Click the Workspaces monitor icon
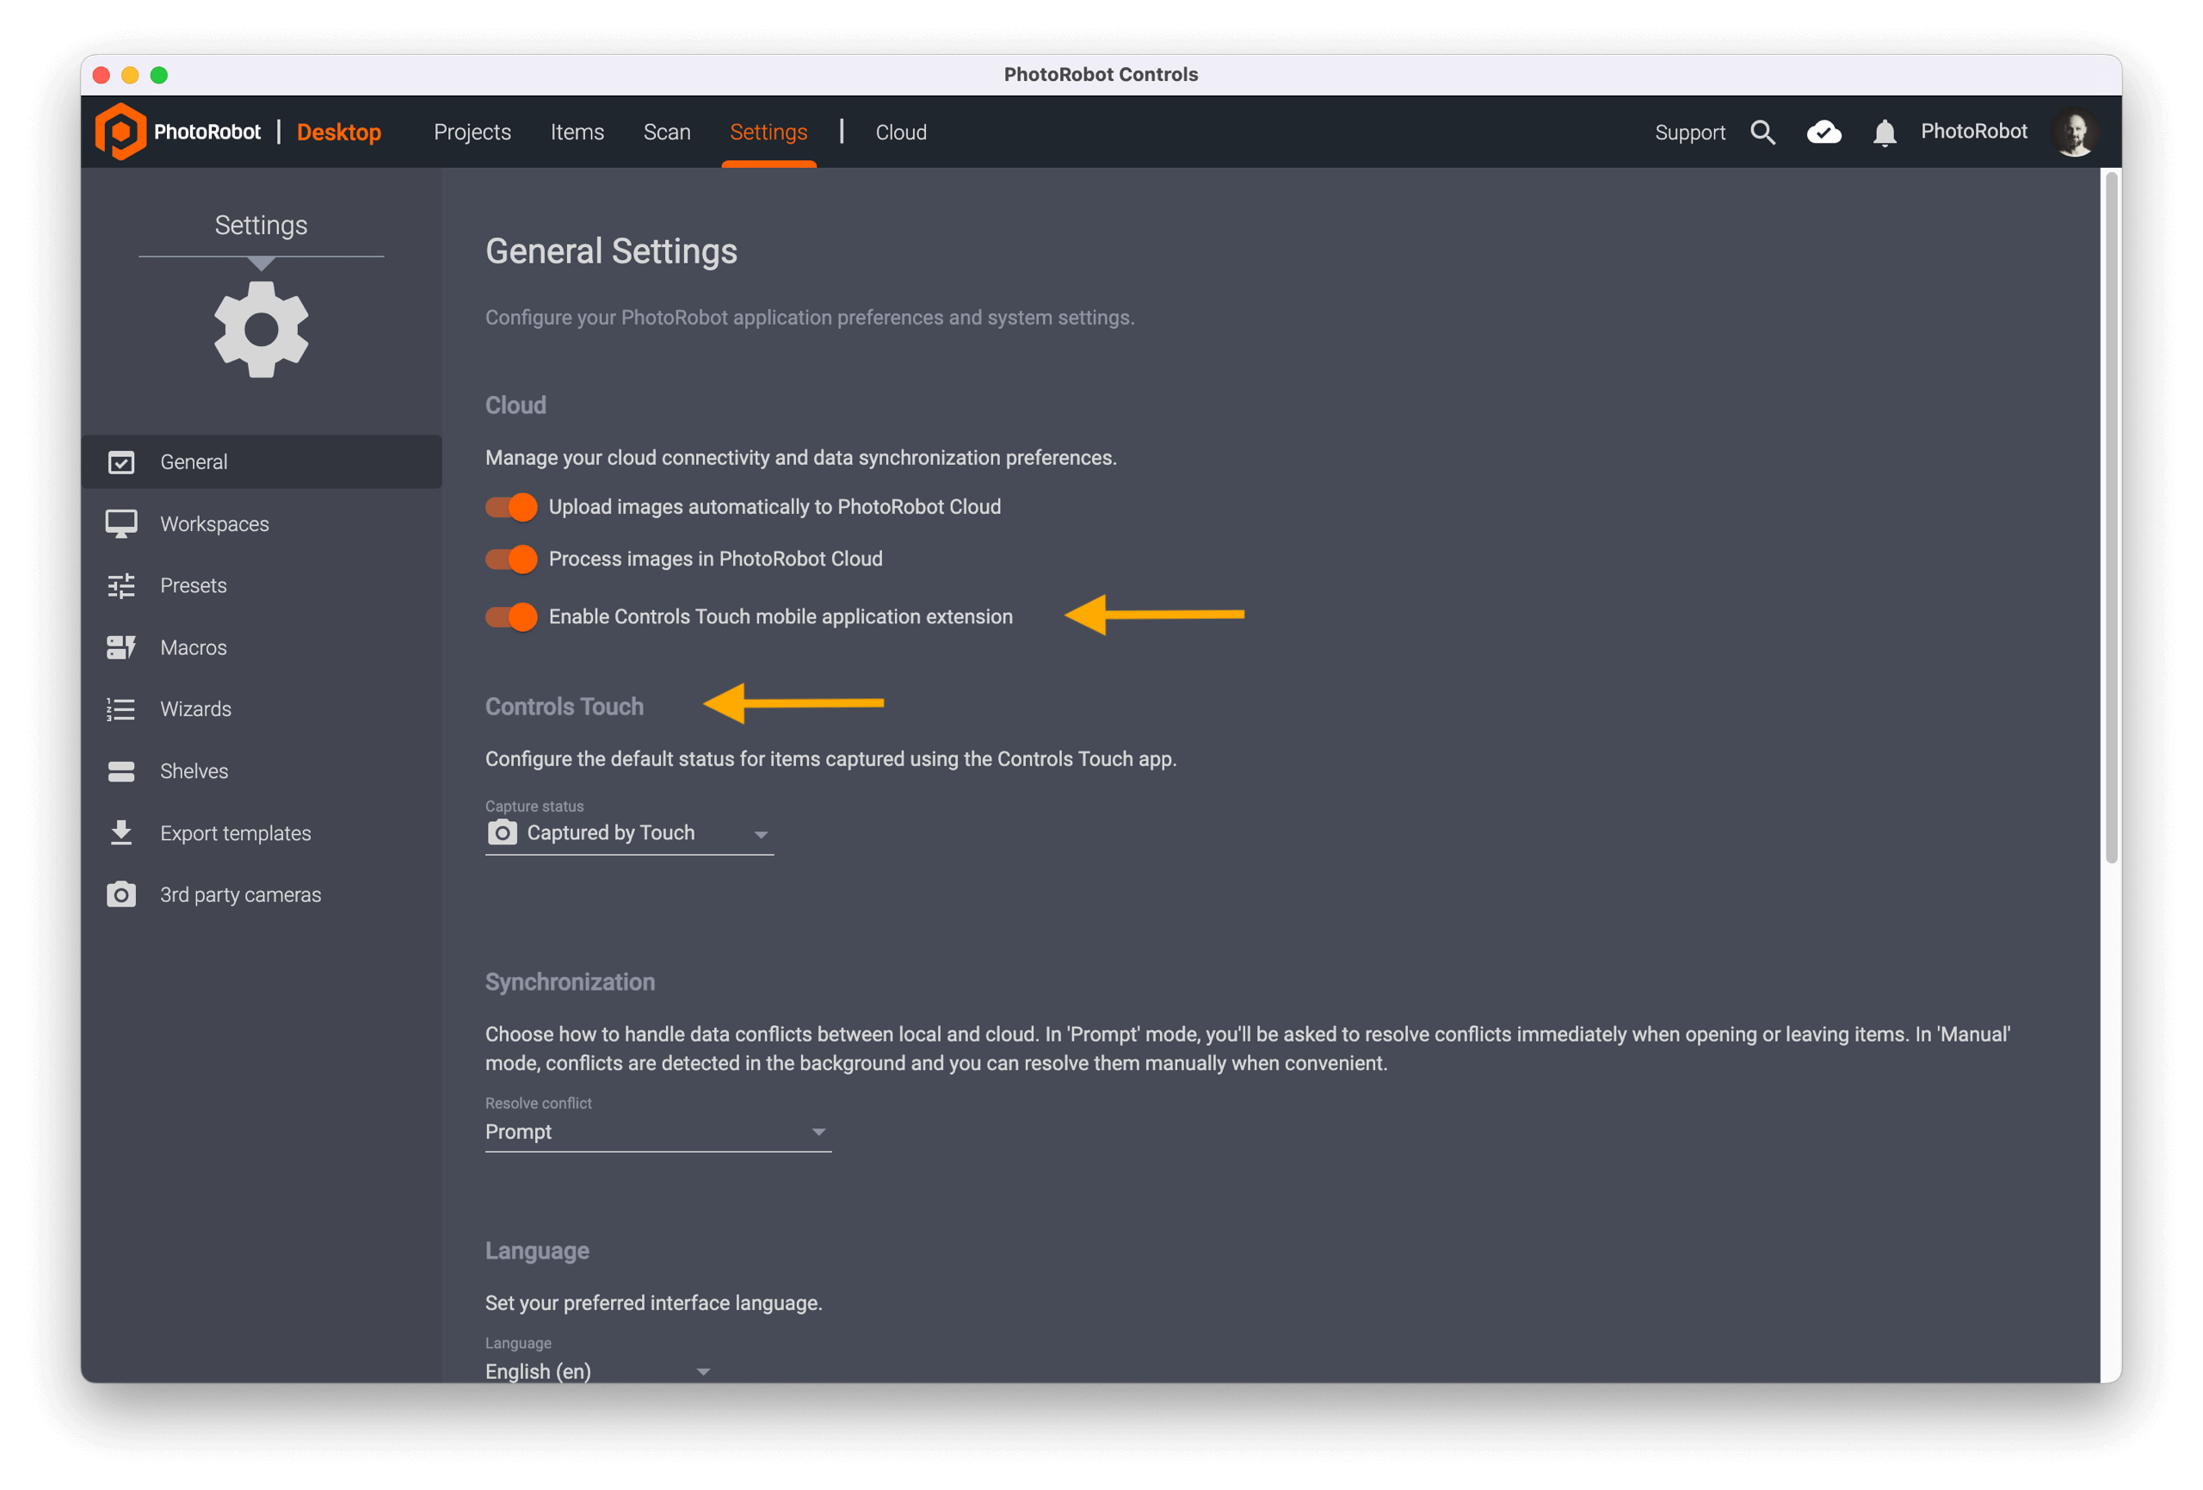Image resolution: width=2203 pixels, height=1490 pixels. point(121,523)
